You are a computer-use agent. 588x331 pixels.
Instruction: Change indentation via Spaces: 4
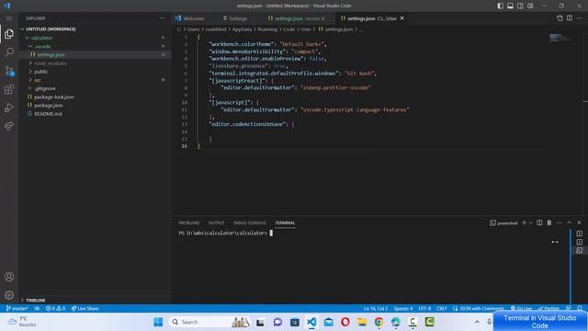[x=403, y=309]
